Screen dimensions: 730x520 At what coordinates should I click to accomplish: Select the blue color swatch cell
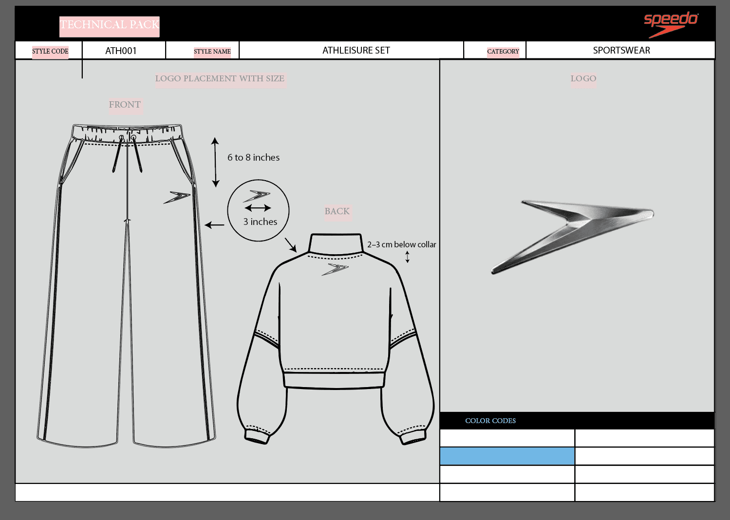tap(507, 456)
